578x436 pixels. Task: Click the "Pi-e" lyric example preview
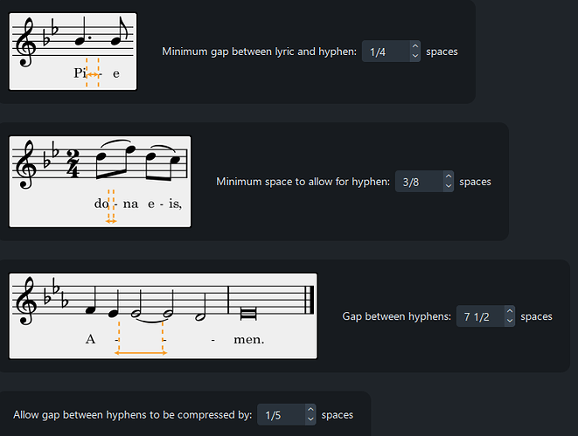click(x=73, y=52)
